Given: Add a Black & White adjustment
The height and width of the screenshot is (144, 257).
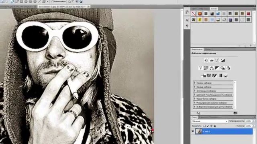Looking at the screenshot, I should 217,68.
